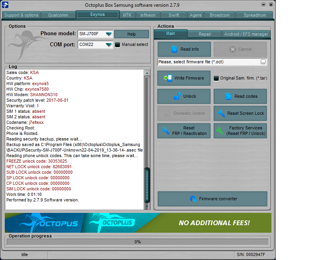Click the log scrollbar thumb

[x=147, y=185]
